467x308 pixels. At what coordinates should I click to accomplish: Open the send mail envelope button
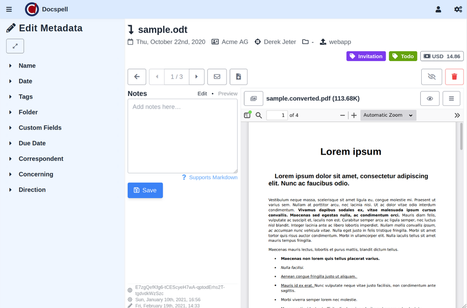click(x=217, y=77)
